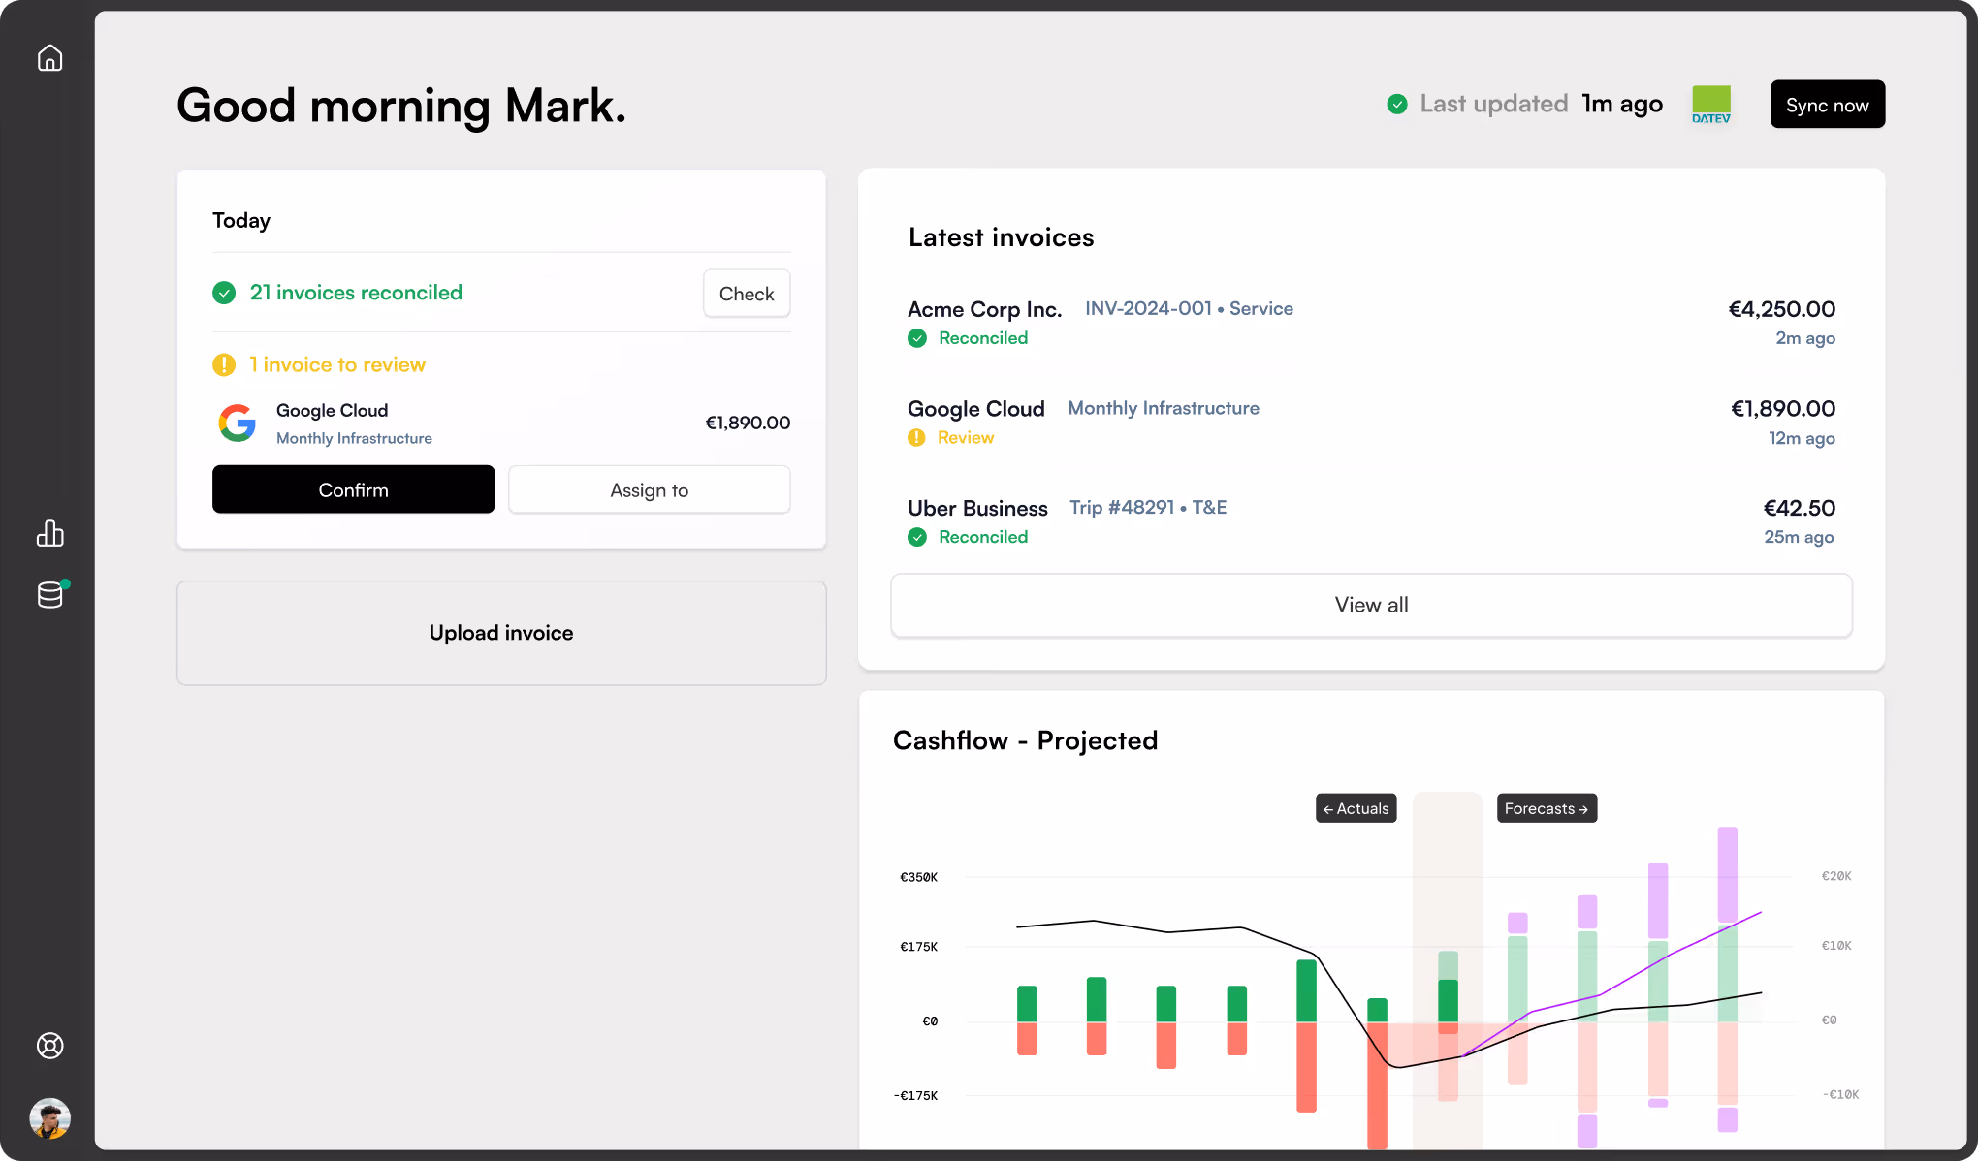
Task: Open the help lifebuoy icon in the sidebar
Action: [49, 1046]
